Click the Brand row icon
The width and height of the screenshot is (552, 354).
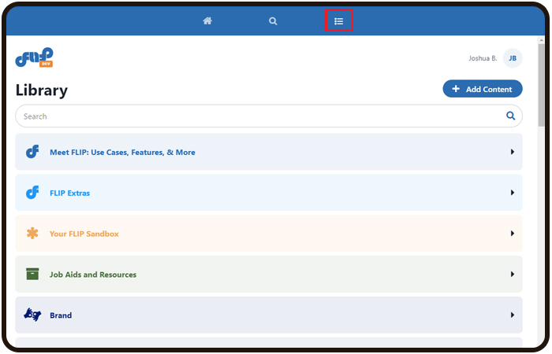(x=32, y=315)
